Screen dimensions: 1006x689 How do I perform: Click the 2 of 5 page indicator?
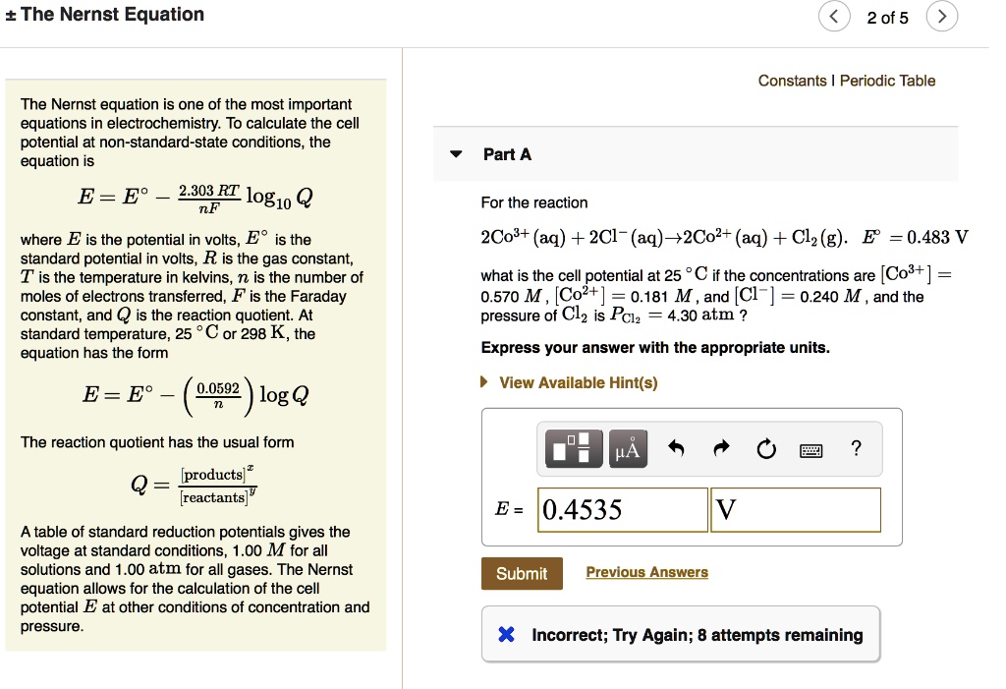(x=888, y=17)
